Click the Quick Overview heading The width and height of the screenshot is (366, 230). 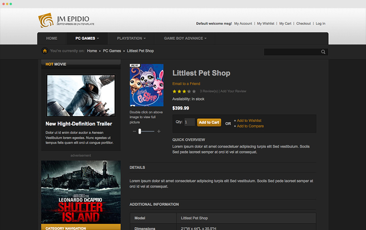189,140
